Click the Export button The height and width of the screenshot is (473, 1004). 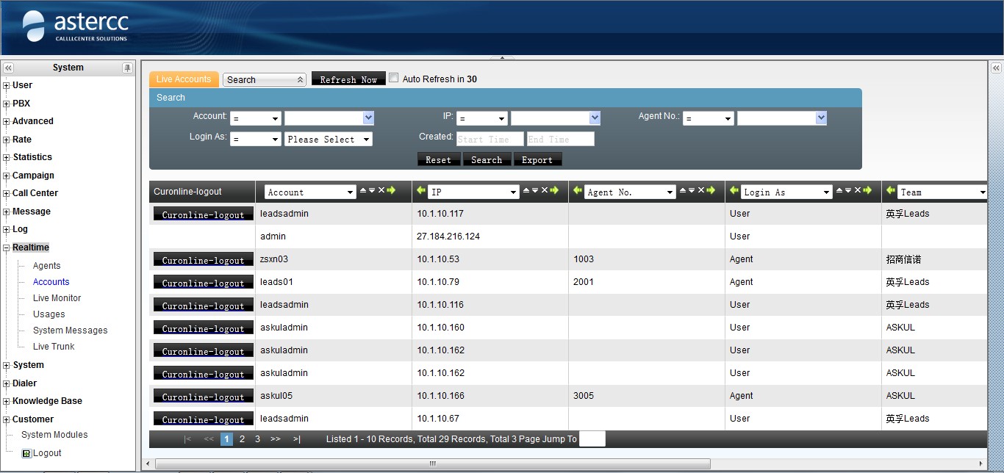pyautogui.click(x=537, y=159)
